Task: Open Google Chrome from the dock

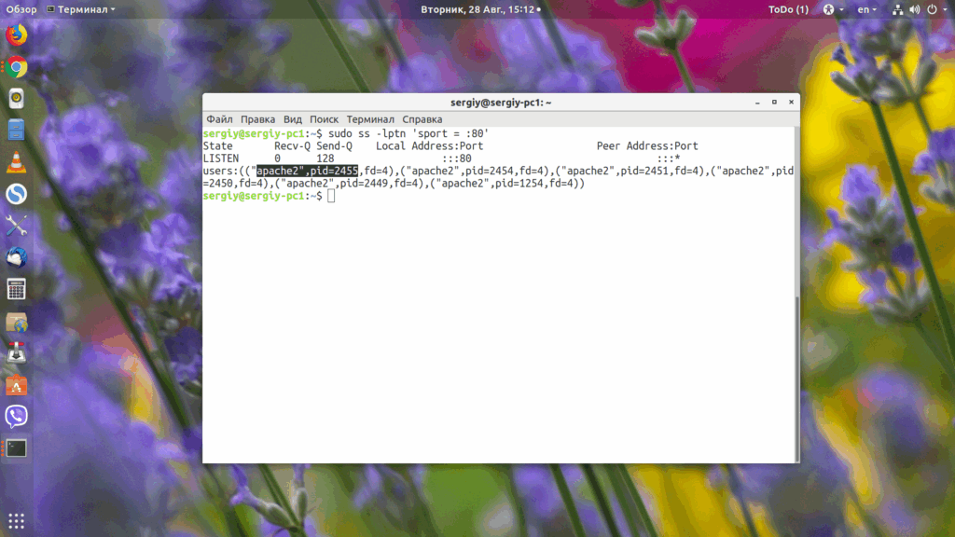Action: [17, 67]
